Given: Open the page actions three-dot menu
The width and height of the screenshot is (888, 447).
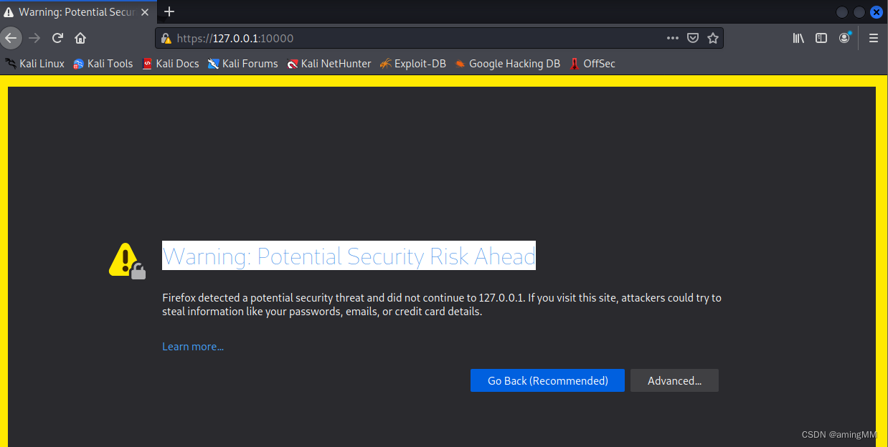Looking at the screenshot, I should point(672,38).
